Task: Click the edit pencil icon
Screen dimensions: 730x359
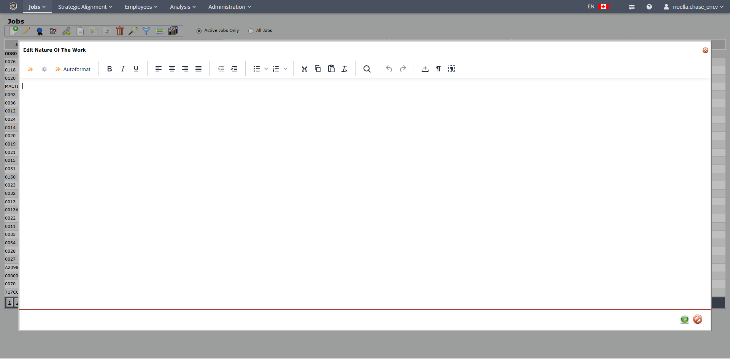Action: click(27, 31)
